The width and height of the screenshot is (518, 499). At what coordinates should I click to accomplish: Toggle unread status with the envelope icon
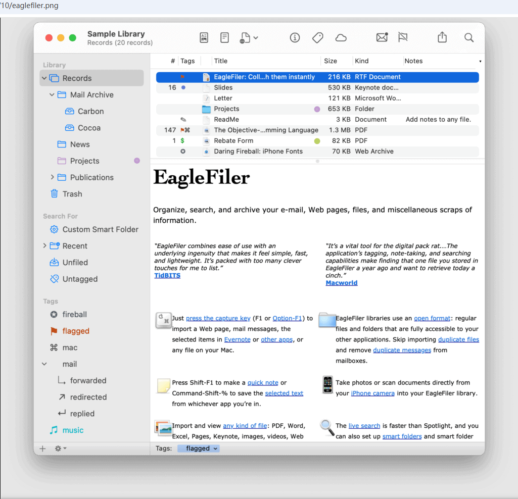click(382, 37)
